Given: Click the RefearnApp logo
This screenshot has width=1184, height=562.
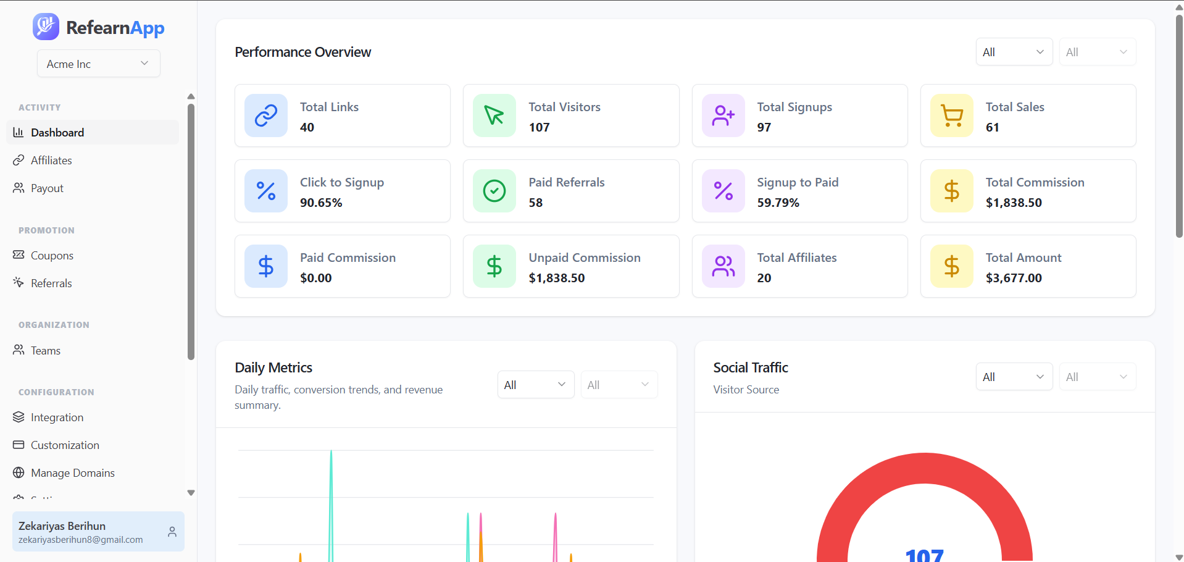Looking at the screenshot, I should [98, 27].
